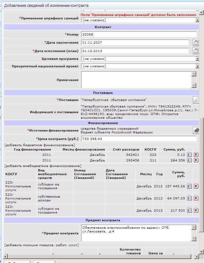Click the form's vertical scrollbar thumb

coord(201,175)
